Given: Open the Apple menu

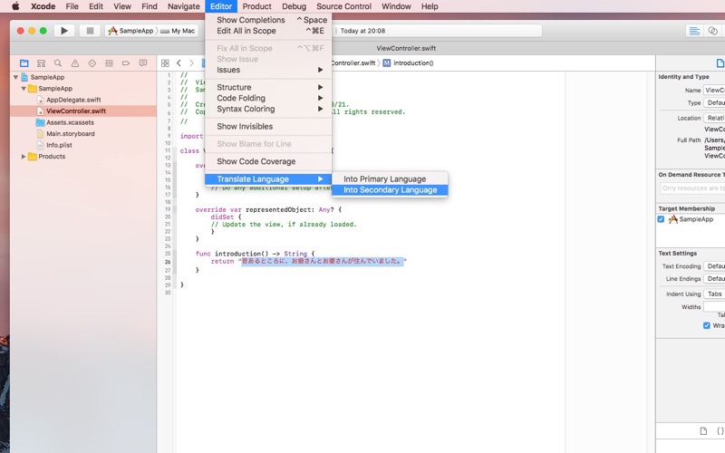Looking at the screenshot, I should 15,6.
